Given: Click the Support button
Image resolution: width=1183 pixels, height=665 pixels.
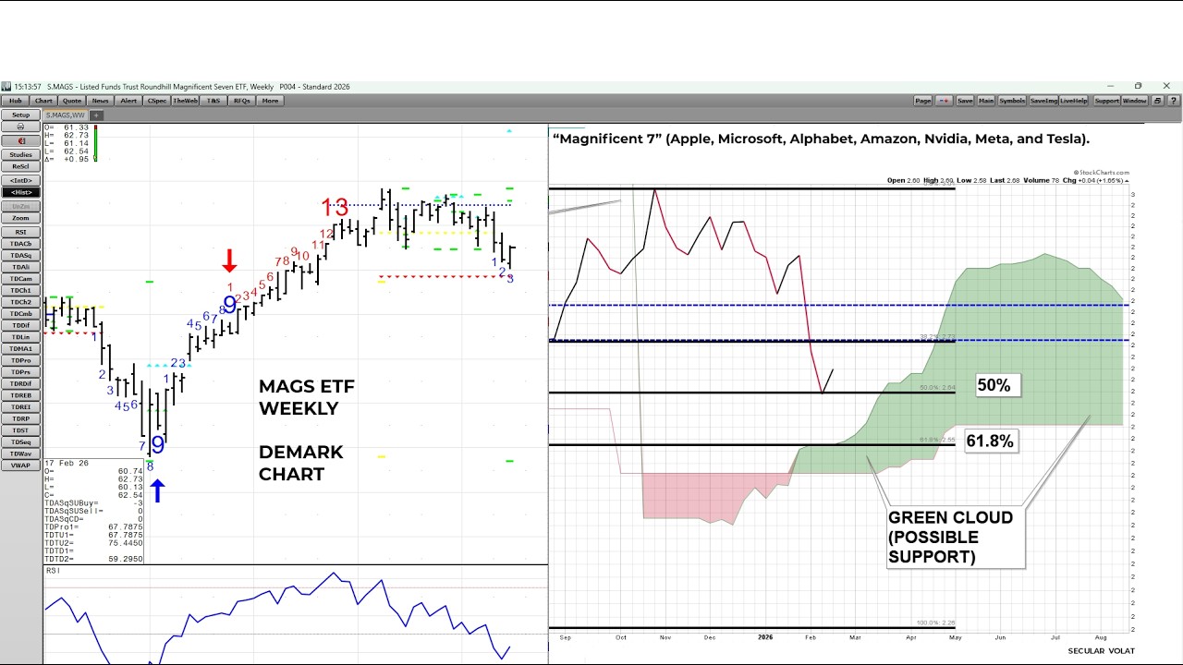Looking at the screenshot, I should [x=1107, y=101].
